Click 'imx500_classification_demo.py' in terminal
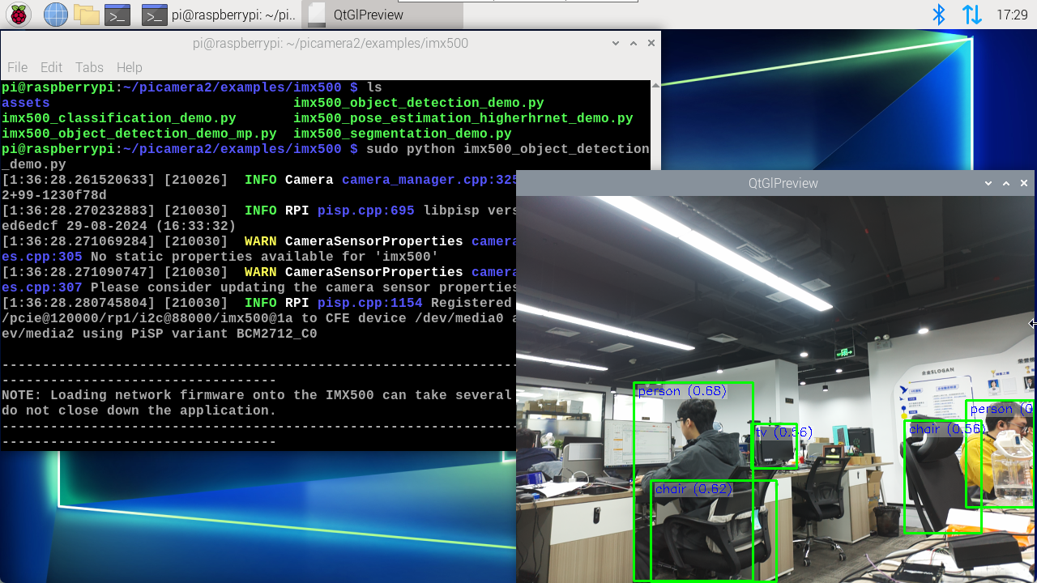The height and width of the screenshot is (583, 1037). point(119,118)
